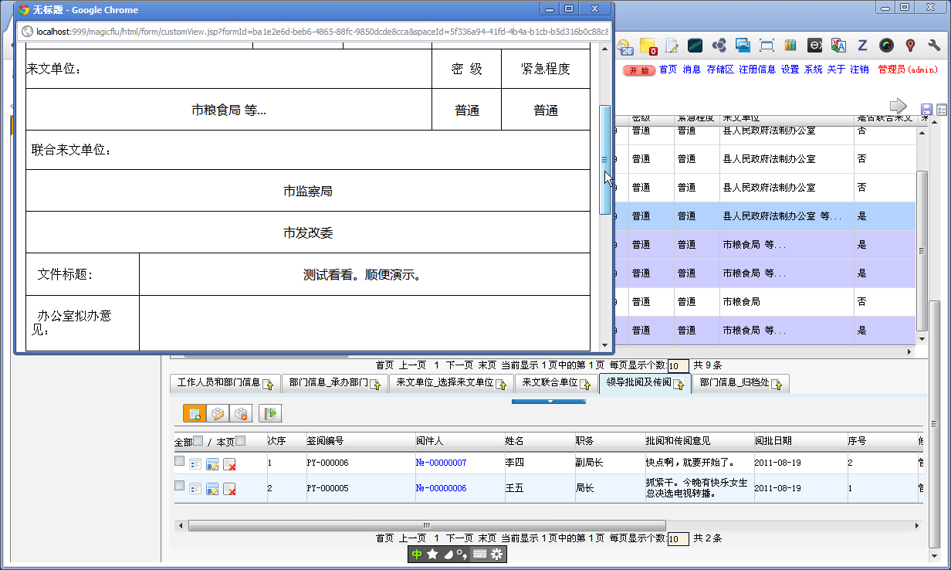The width and height of the screenshot is (951, 570).
Task: Click popup icon on 部门信息_归档处 tab
Action: [777, 384]
